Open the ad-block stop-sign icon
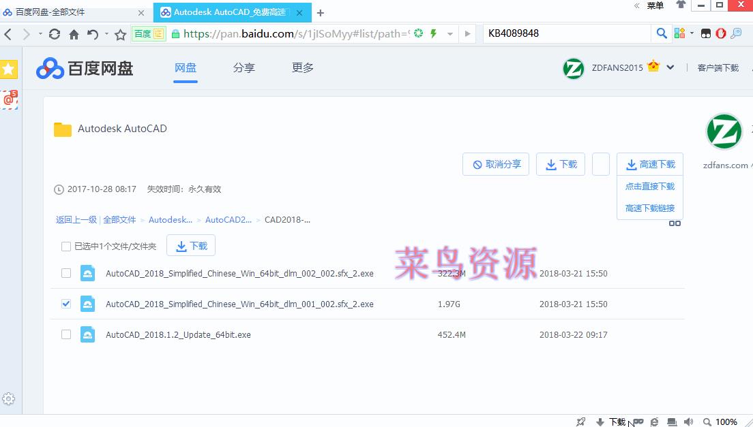 [721, 33]
